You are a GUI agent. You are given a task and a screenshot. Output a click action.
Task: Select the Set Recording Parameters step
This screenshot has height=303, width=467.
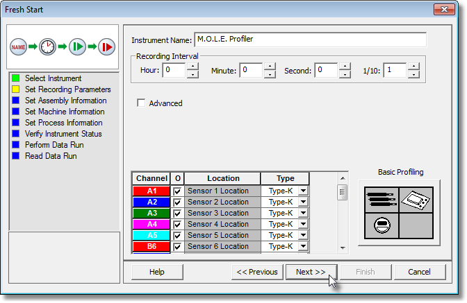68,89
